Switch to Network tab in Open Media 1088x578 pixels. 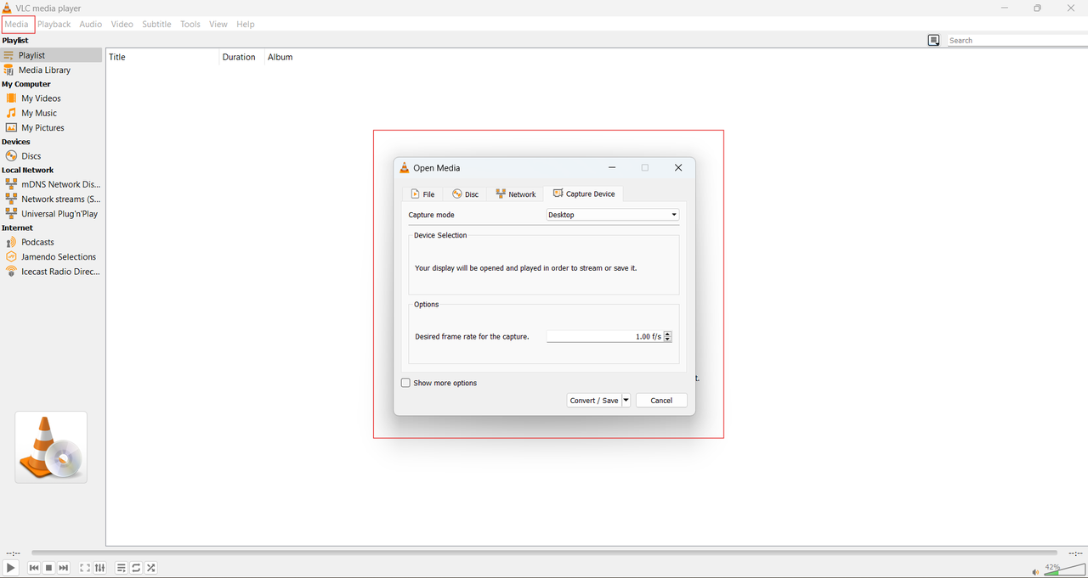516,194
